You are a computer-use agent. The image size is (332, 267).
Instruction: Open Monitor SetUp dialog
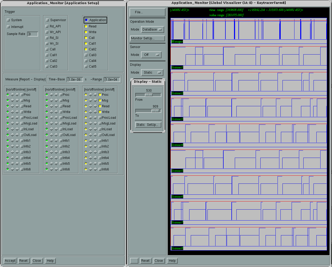147,38
